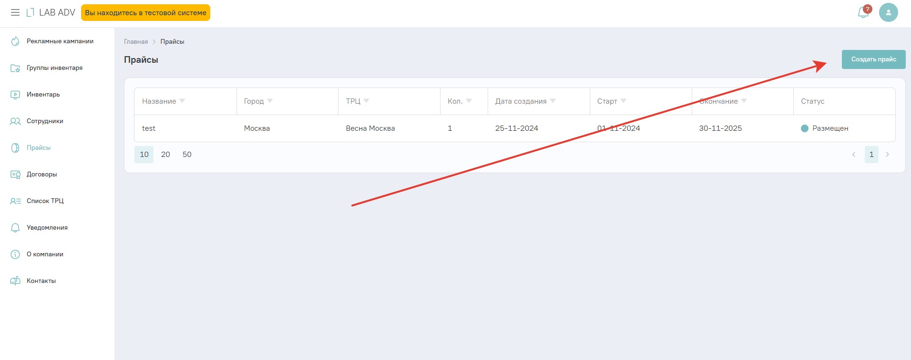911x360 pixels.
Task: Click the notifications bell icon
Action: pyautogui.click(x=863, y=13)
